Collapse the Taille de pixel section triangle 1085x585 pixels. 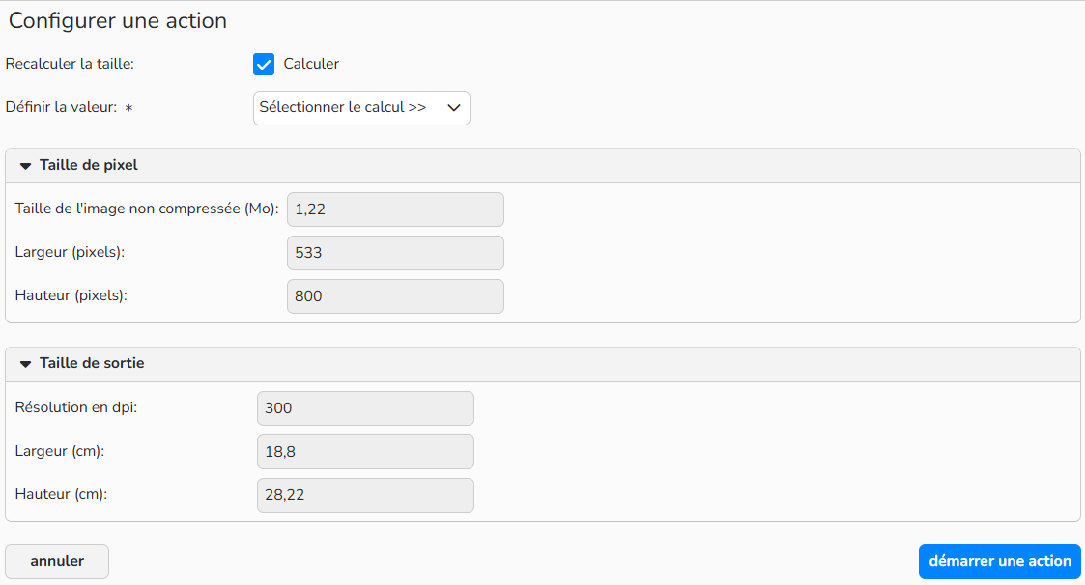tap(25, 166)
